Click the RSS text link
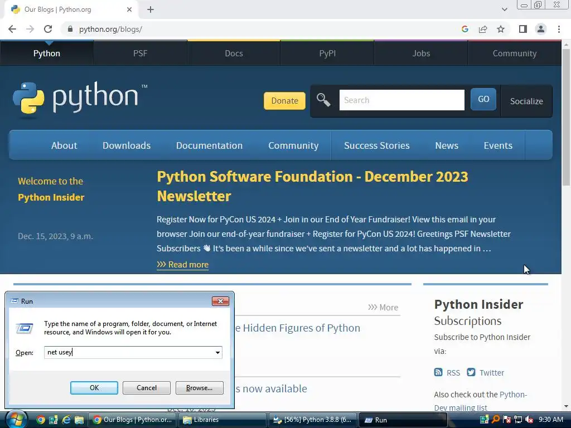 click(x=453, y=373)
